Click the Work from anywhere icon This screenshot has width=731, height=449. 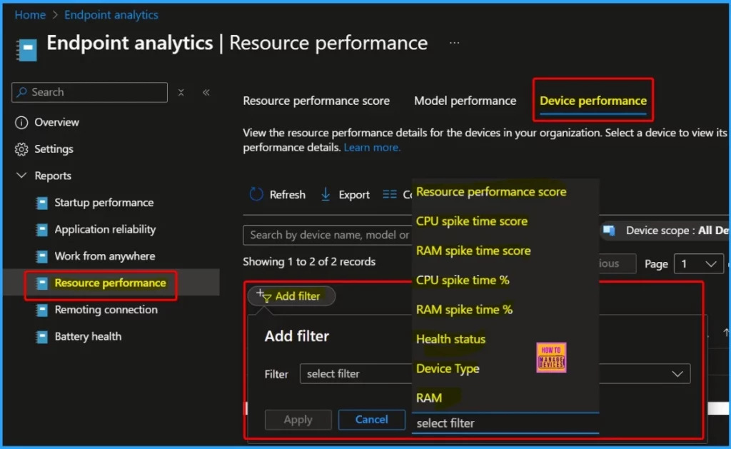click(x=41, y=256)
